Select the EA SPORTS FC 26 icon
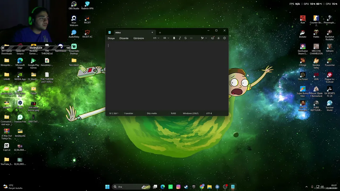Screen dimensions: 340x191 330,92
